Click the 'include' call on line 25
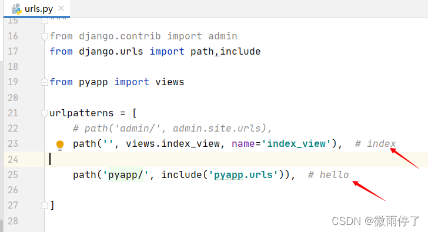The image size is (428, 232). 182,175
